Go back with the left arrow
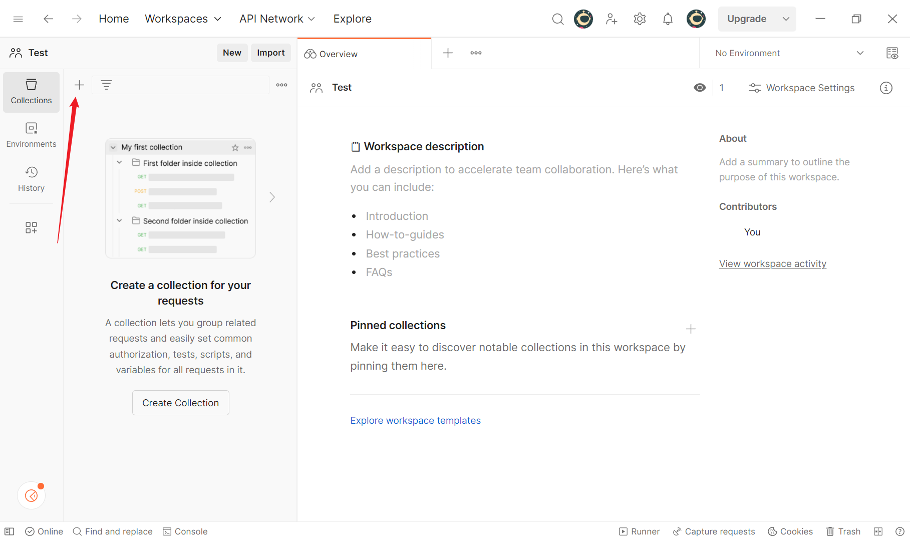 pyautogui.click(x=48, y=19)
